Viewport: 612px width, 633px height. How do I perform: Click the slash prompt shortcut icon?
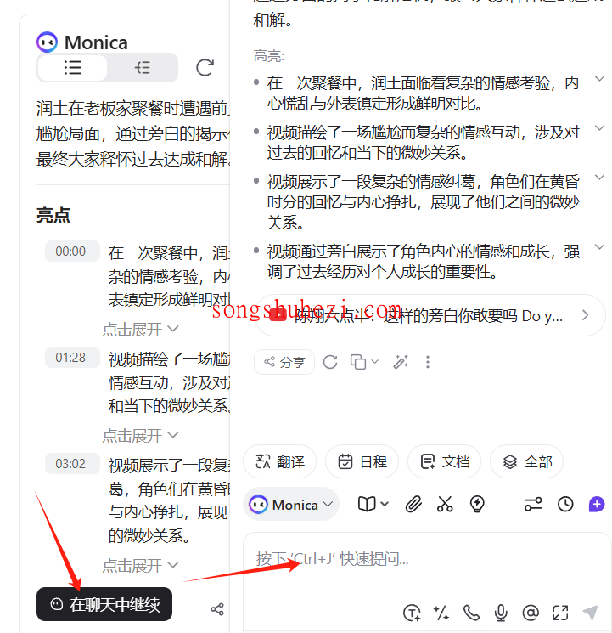(x=441, y=613)
